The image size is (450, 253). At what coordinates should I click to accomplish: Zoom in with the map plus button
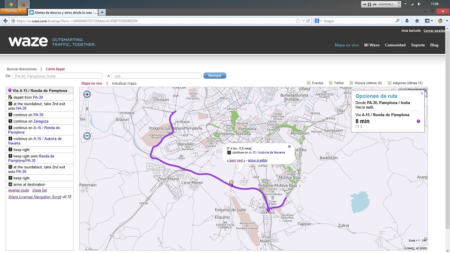pos(87,94)
